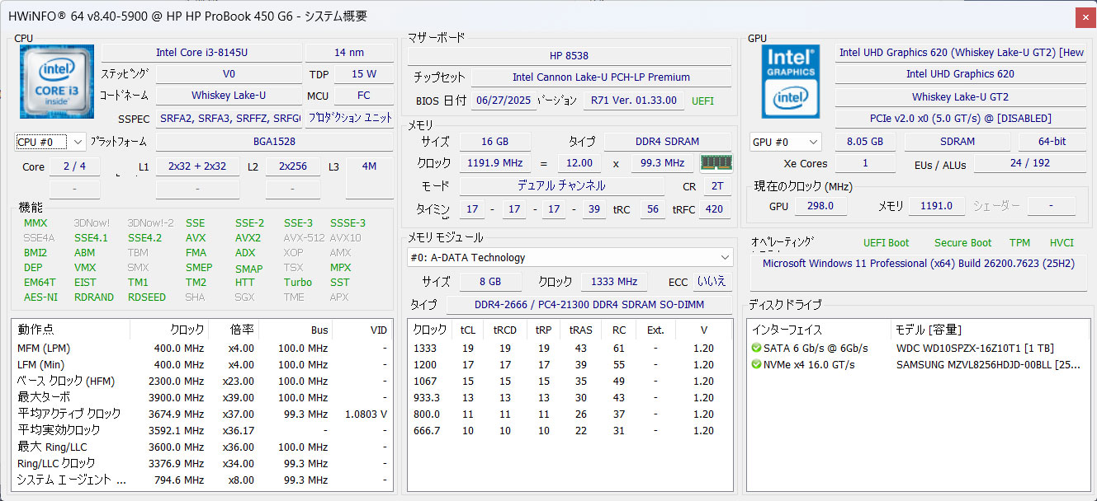Screen dimensions: 1097x501
Task: Click the HP 8538 motherboard field
Action: coord(569,56)
